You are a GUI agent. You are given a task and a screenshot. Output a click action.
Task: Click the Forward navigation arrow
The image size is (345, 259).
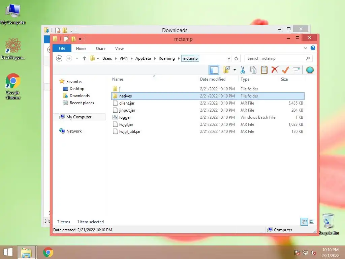(x=69, y=58)
